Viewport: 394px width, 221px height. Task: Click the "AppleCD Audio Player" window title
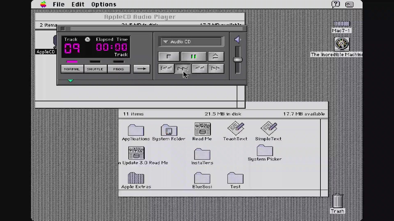[x=140, y=17]
